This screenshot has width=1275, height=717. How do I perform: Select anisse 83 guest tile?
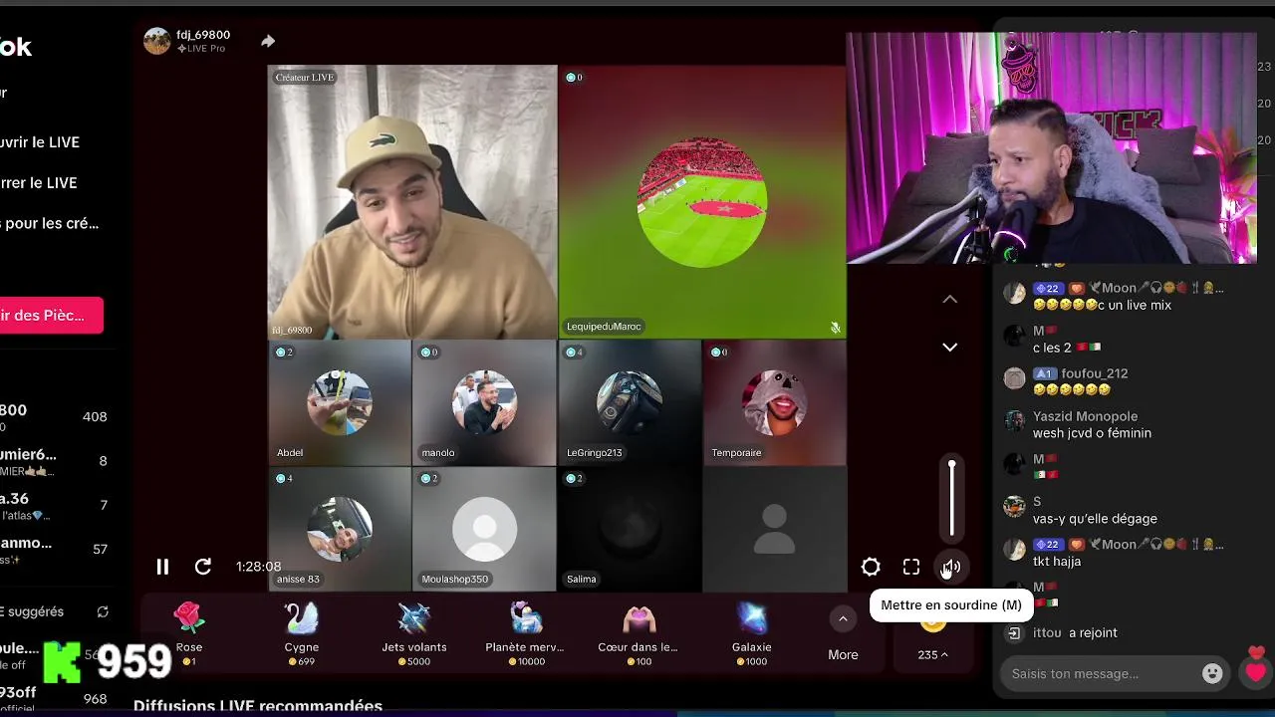(340, 529)
